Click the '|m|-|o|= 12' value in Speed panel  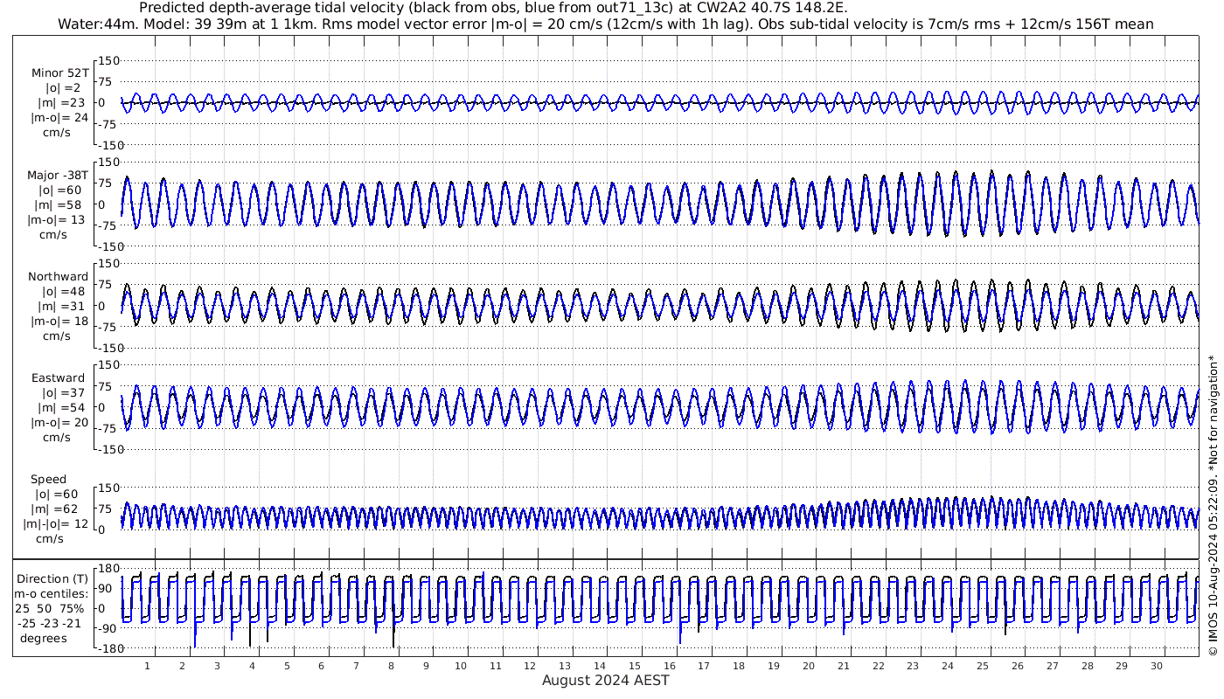coord(56,524)
